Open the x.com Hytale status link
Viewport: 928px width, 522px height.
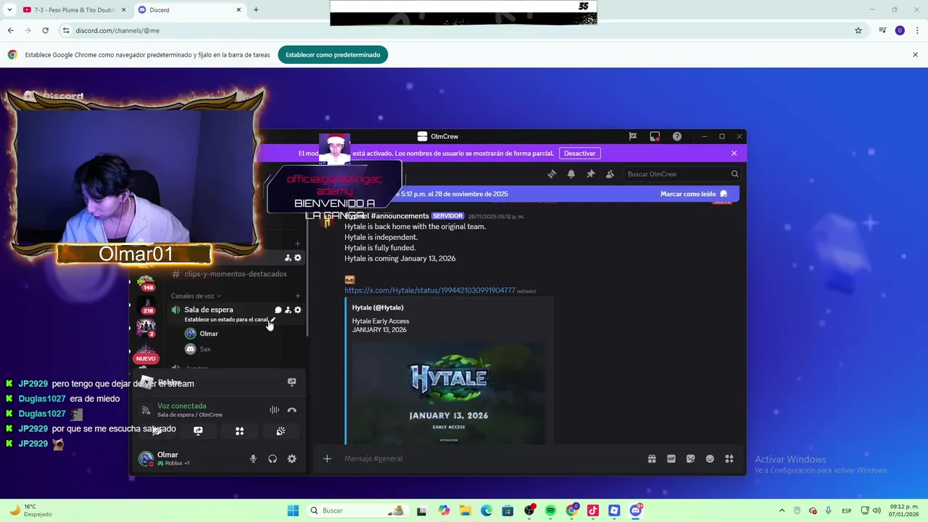pos(430,290)
